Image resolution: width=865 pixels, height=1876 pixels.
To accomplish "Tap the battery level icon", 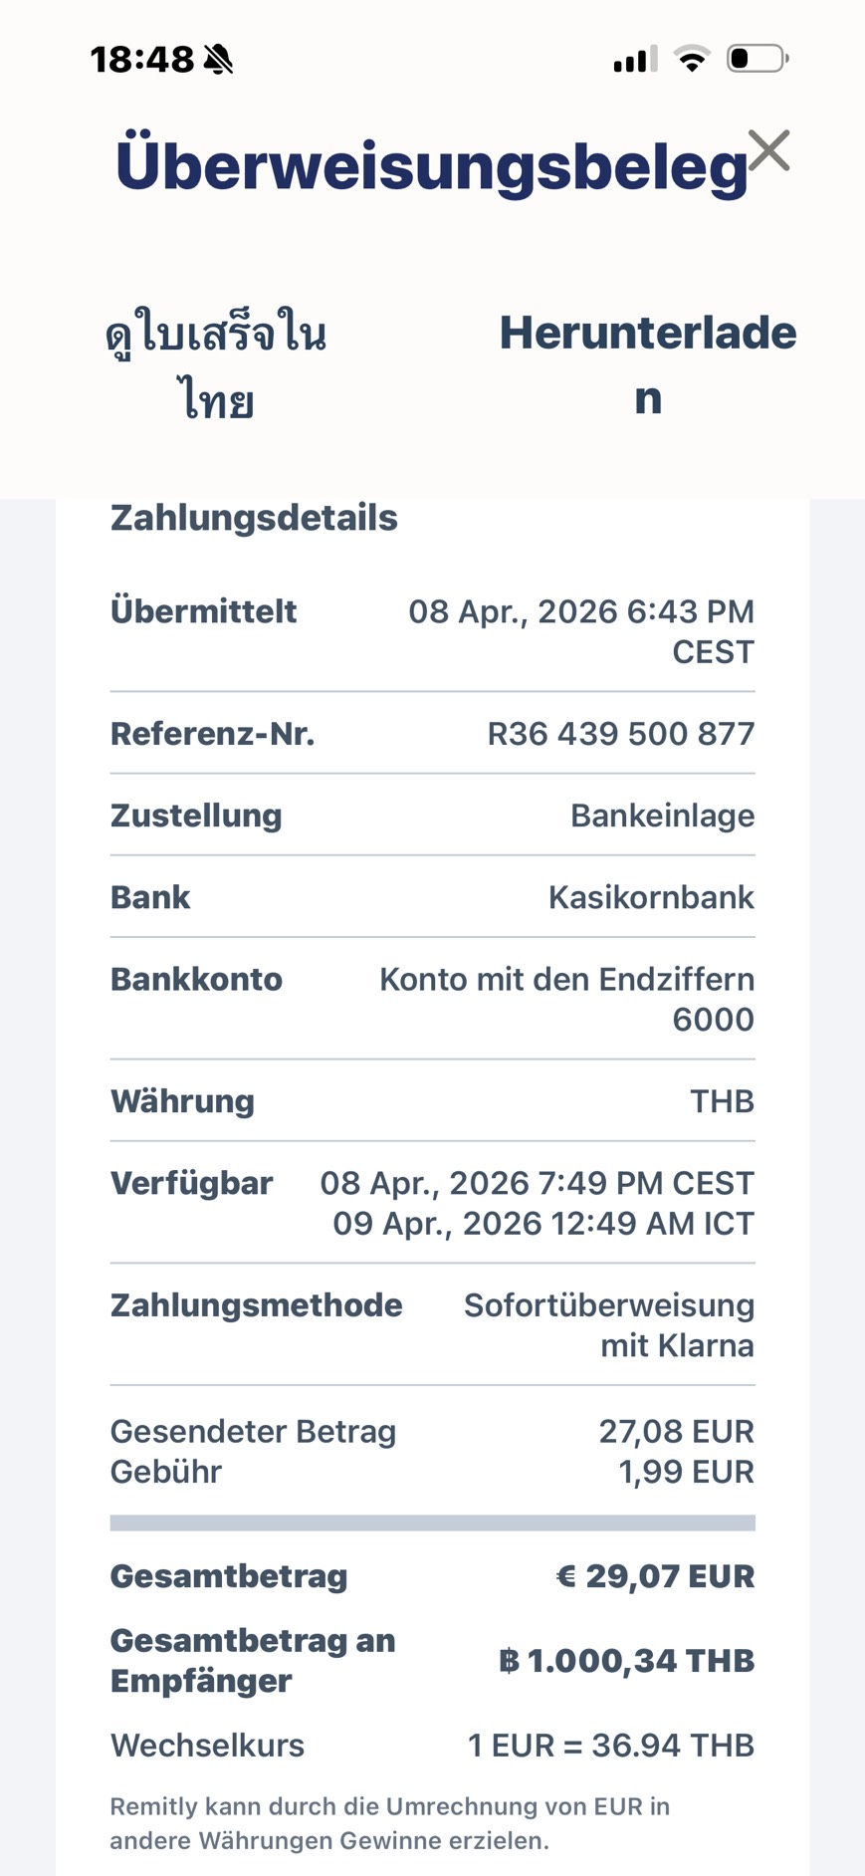I will [757, 59].
